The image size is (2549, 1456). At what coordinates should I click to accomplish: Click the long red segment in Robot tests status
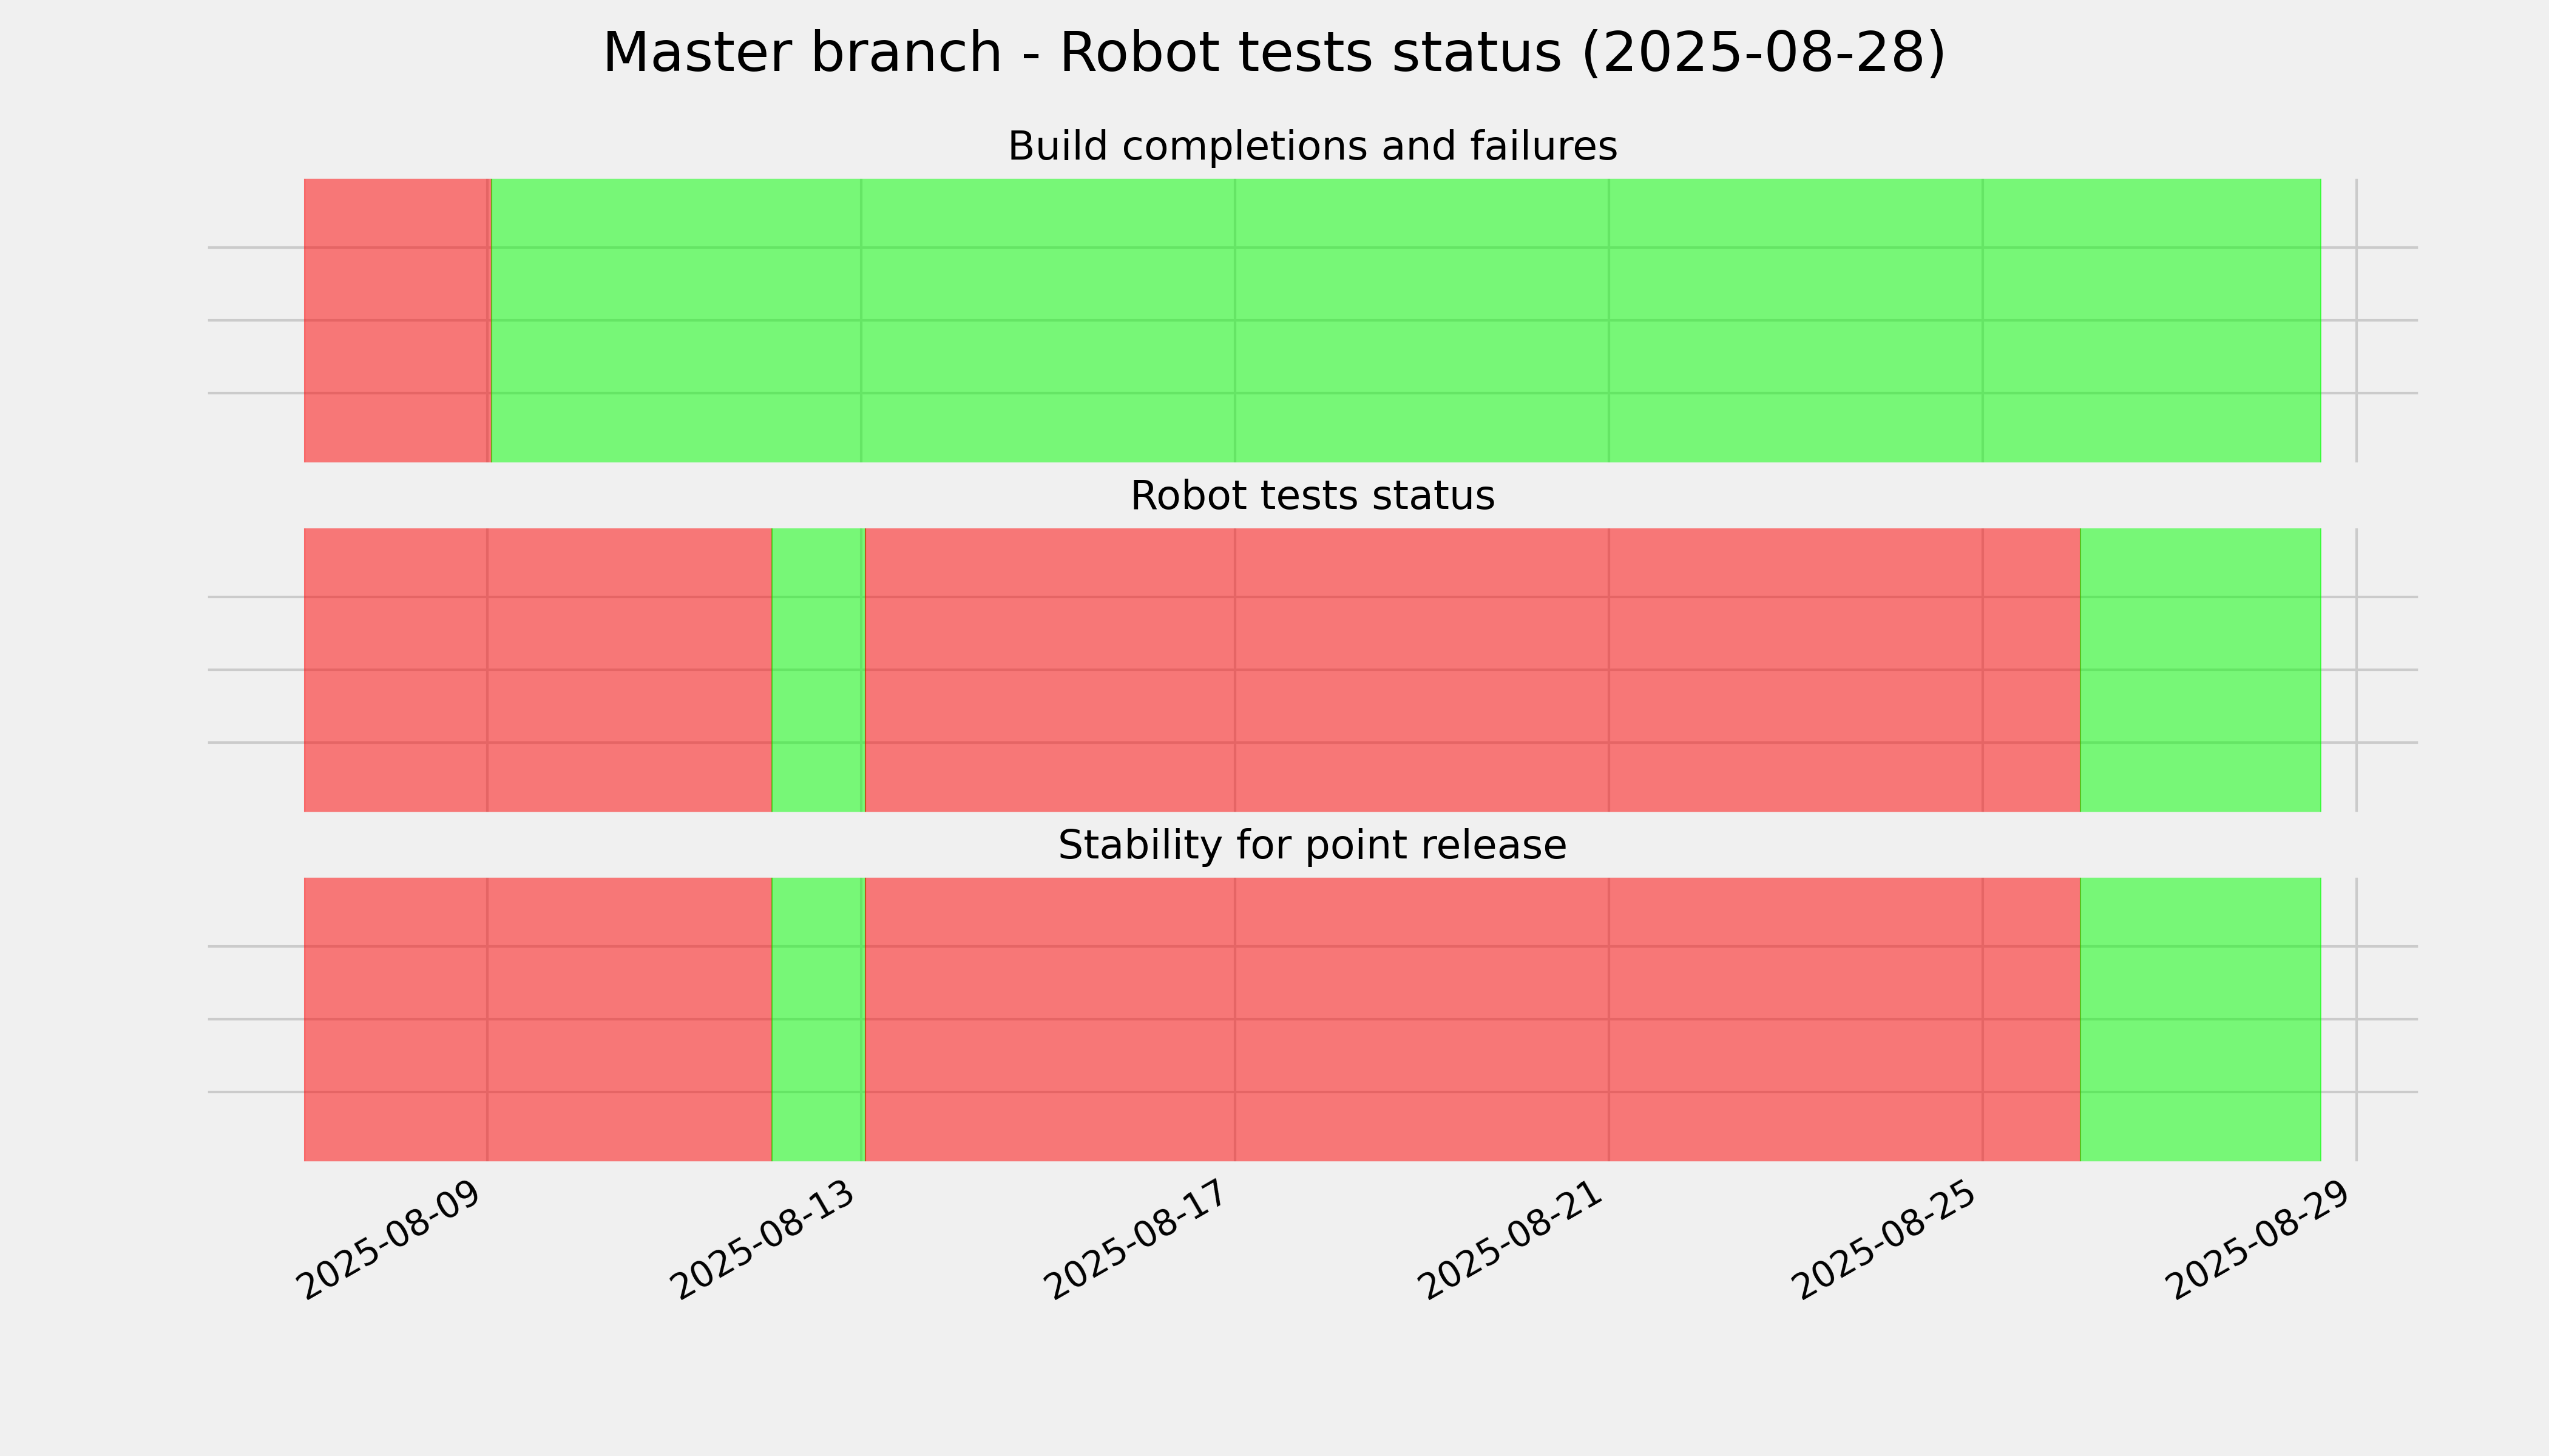pyautogui.click(x=1472, y=670)
